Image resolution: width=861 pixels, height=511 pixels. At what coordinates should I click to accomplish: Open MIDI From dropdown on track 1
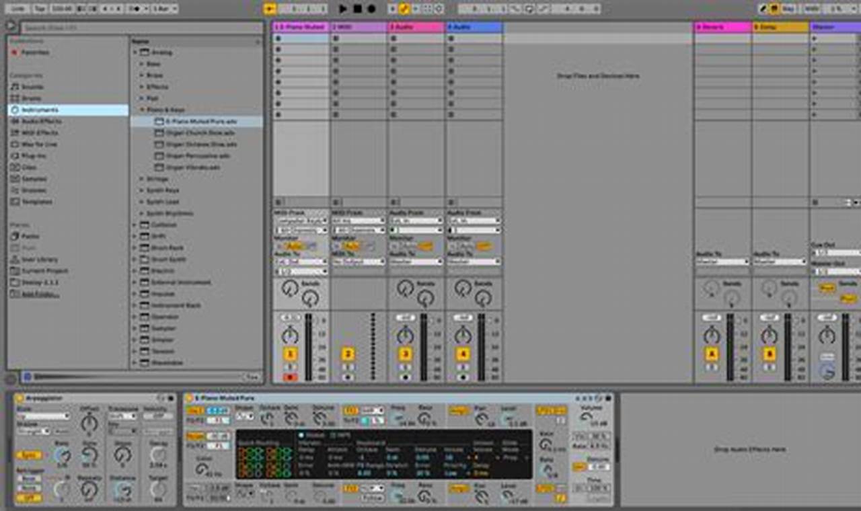pyautogui.click(x=301, y=221)
